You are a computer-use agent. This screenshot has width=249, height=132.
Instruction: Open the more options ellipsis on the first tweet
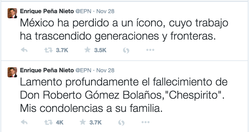pos(150,50)
